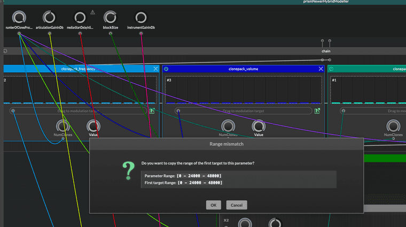406x227 pixels.
Task: Click OK in the Range mismatch dialog
Action: [x=213, y=205]
